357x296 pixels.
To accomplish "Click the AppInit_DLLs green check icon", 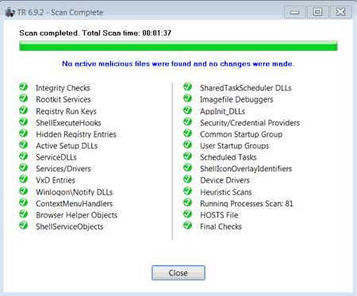I will pyautogui.click(x=188, y=110).
